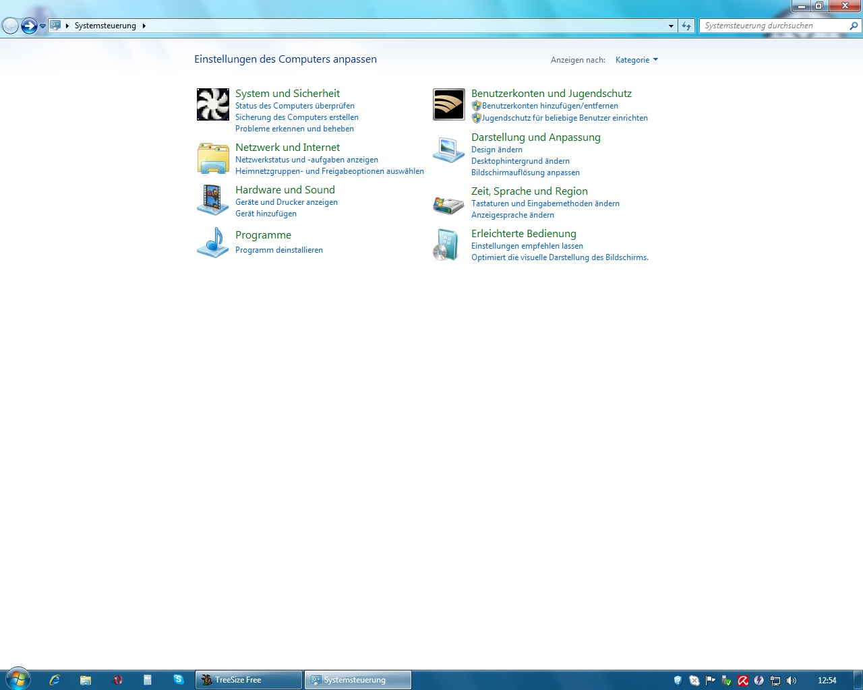The height and width of the screenshot is (690, 863).
Task: Click Tastaturen und Eingabemethoden ändern
Action: [545, 203]
